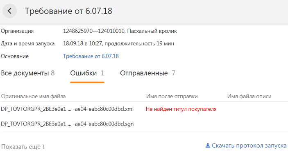Viewport: 288px width, 155px height.
Task: Click the count 7 next to Отправленные
Action: (173, 73)
